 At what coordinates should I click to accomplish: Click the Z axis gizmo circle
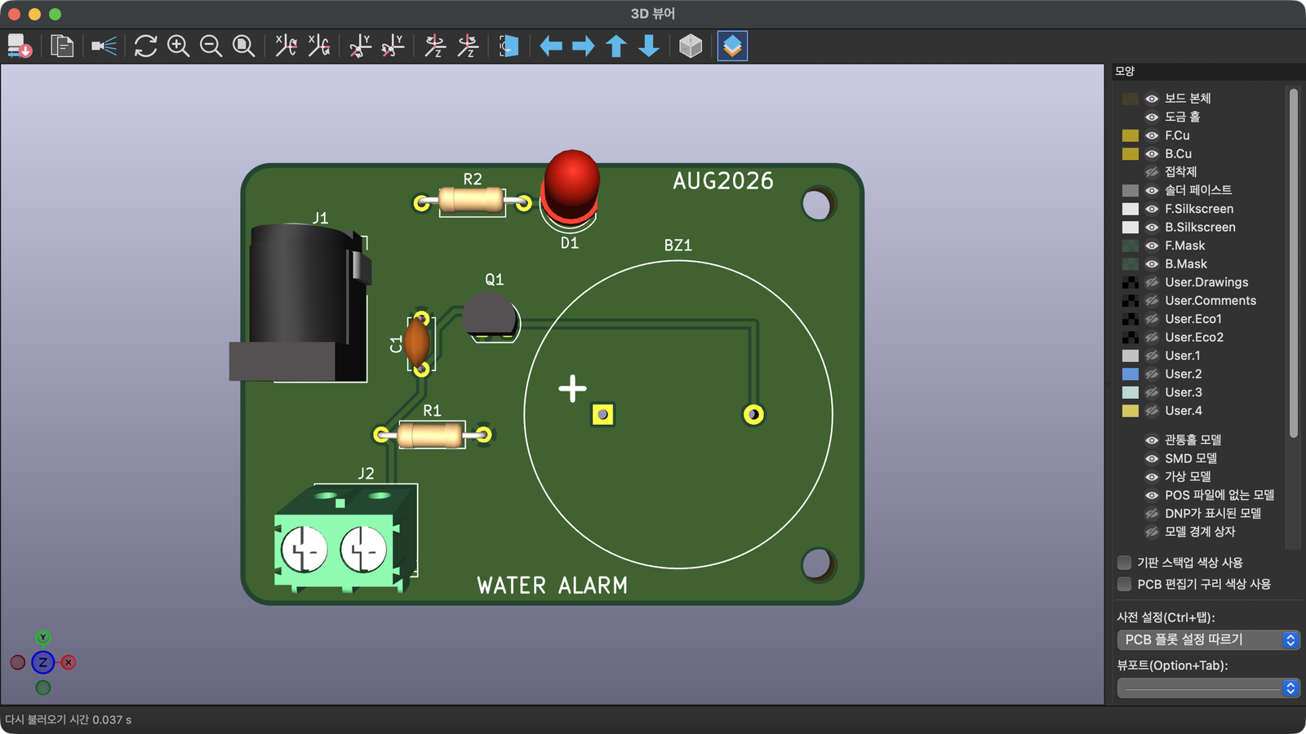[x=43, y=662]
